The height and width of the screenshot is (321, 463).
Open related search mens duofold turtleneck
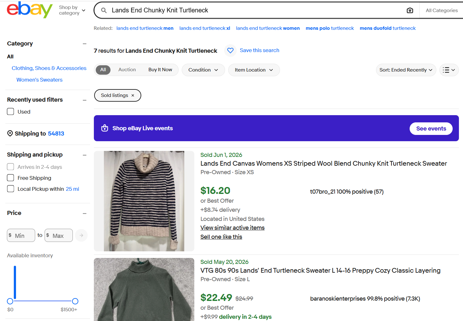388,28
